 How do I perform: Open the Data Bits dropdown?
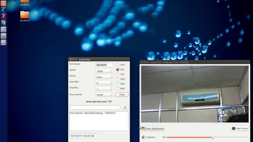[x=104, y=83]
